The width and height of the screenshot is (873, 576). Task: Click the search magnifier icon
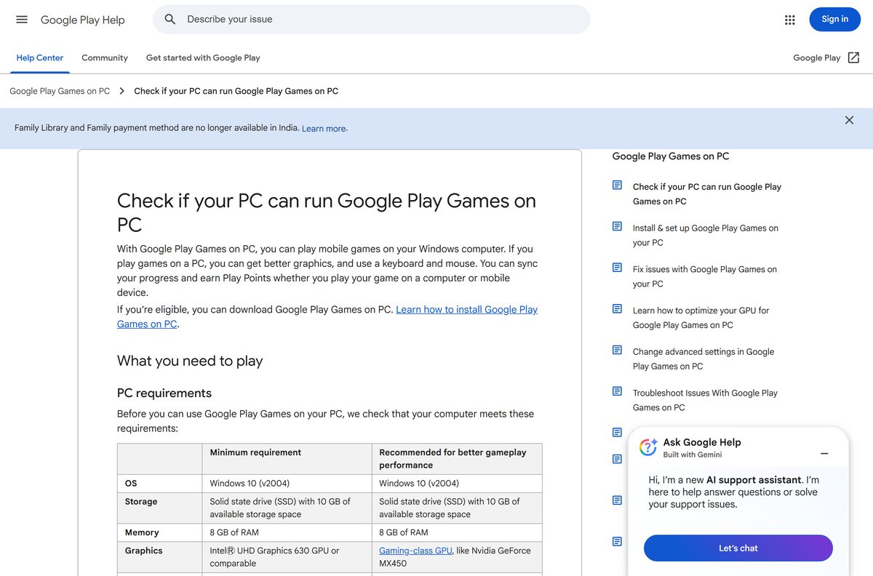click(170, 20)
